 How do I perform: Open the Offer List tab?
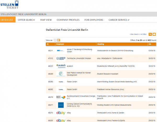coord(8,20)
